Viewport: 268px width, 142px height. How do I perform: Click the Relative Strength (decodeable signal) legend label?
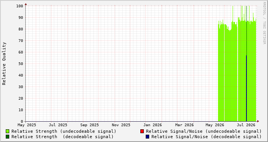[62, 137]
